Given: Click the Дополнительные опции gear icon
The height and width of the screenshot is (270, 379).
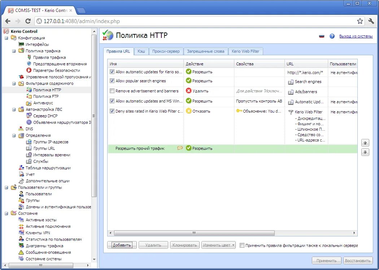Looking at the screenshot, I should pyautogui.click(x=22, y=181).
